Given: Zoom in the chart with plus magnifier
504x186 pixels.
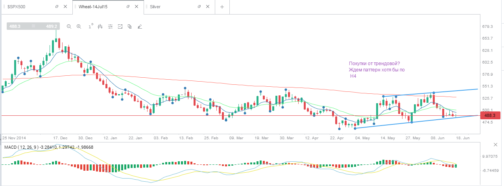Looking at the screenshot, I should 79,26.
